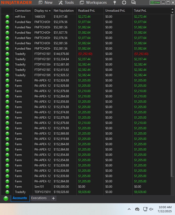Click the status dot in mff live row
The image size is (175, 215).
point(7,17)
